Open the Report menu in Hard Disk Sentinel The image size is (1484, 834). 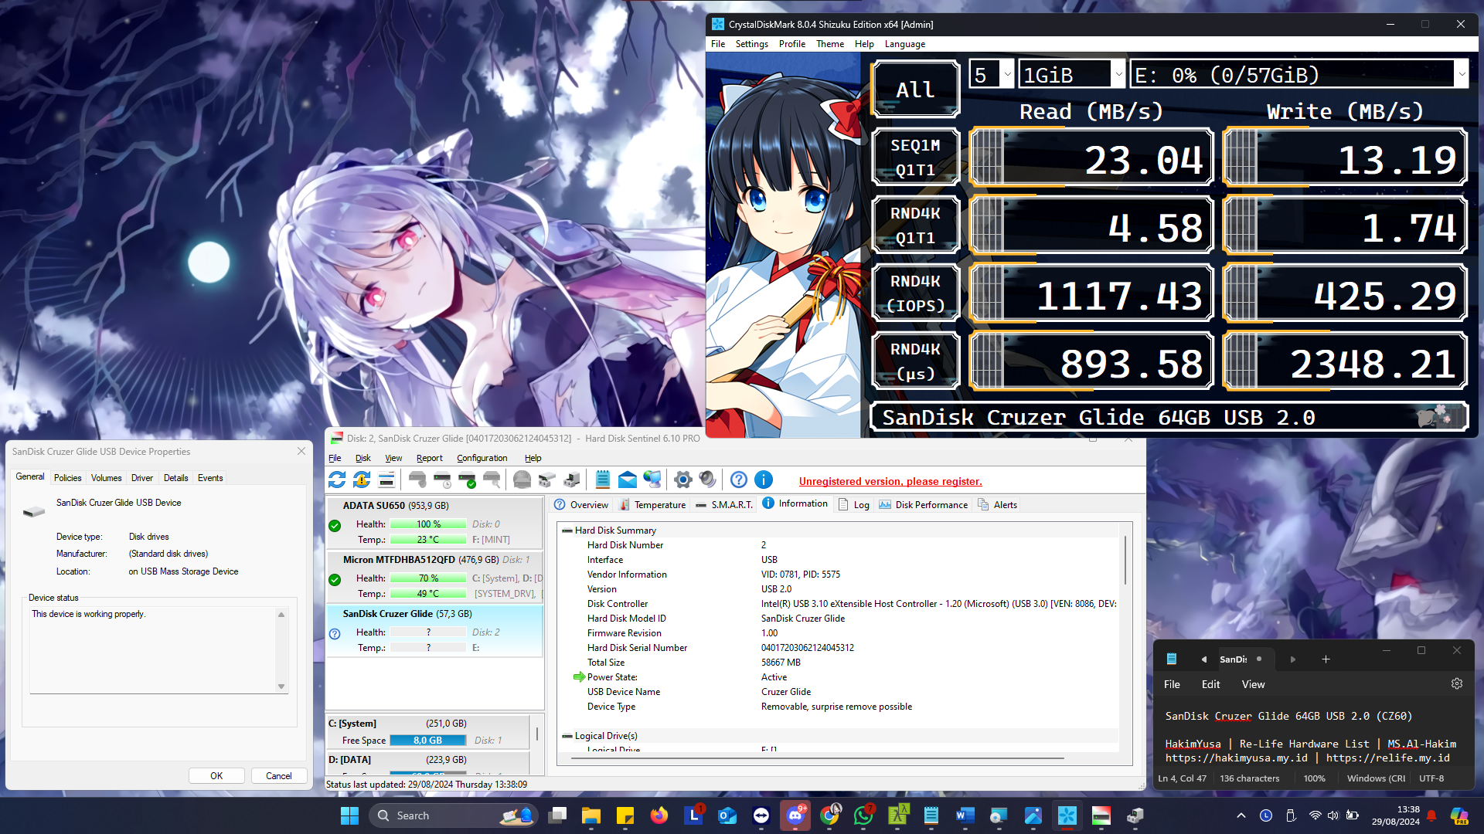click(x=429, y=458)
